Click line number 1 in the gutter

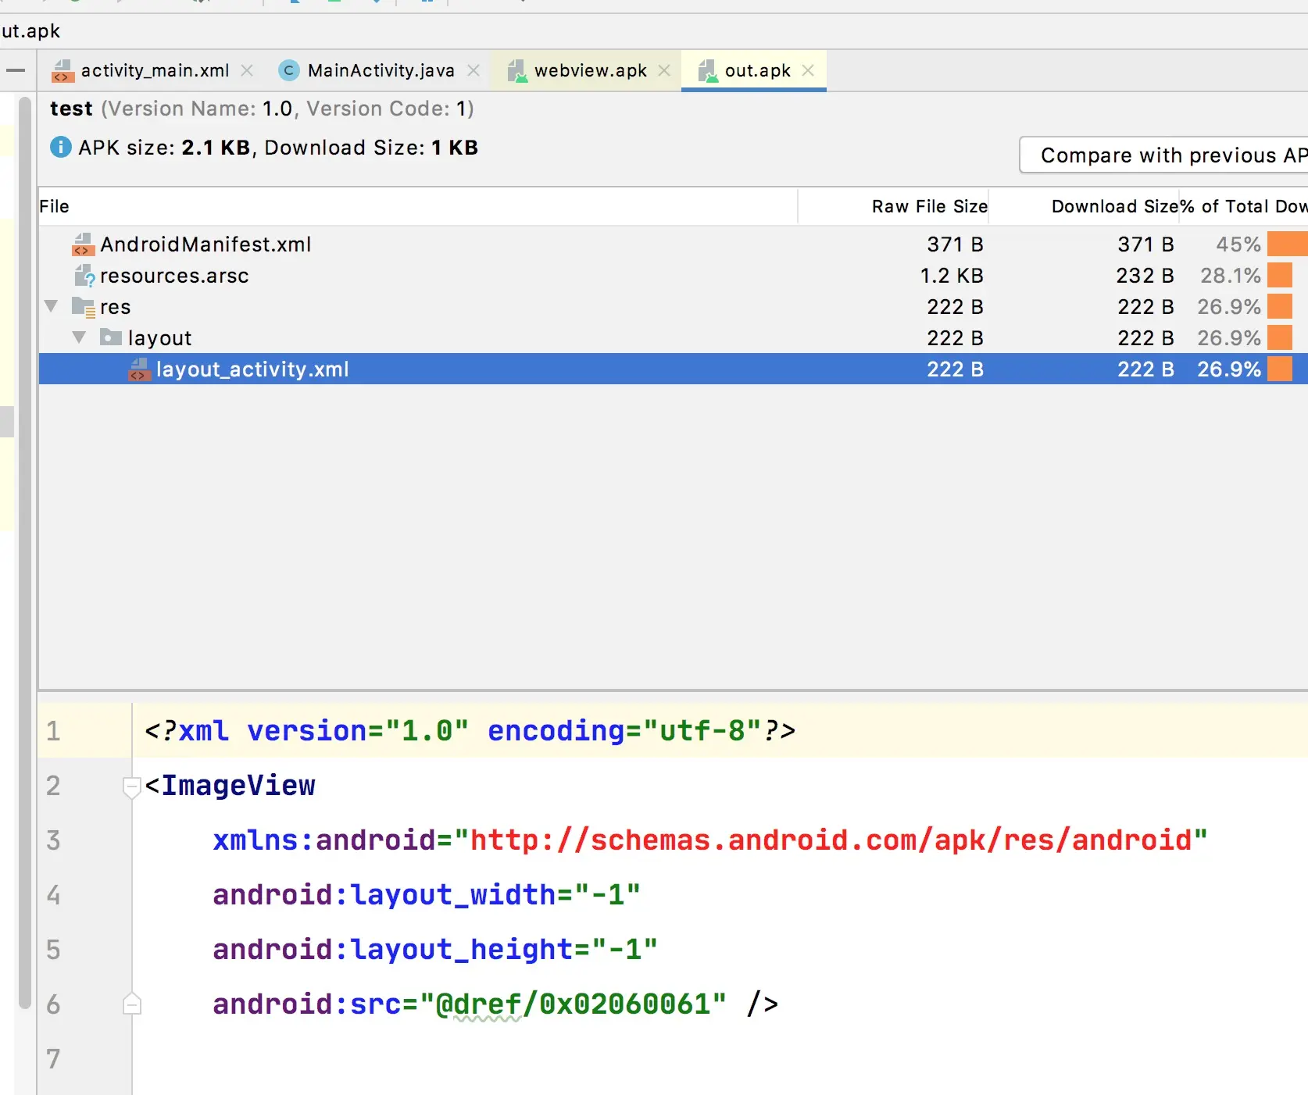click(x=53, y=731)
